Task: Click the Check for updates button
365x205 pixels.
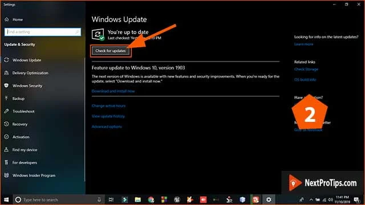Action: coord(111,51)
